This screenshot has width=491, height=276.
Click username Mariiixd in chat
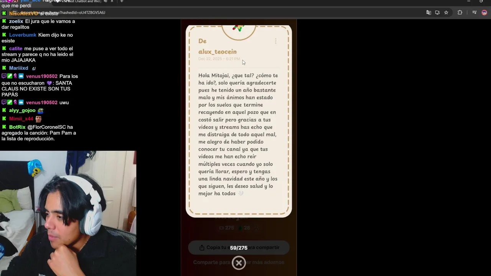point(18,68)
